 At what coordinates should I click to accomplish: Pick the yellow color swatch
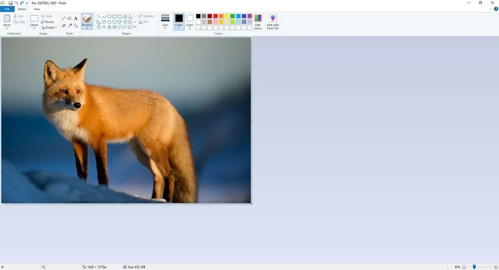[227, 16]
